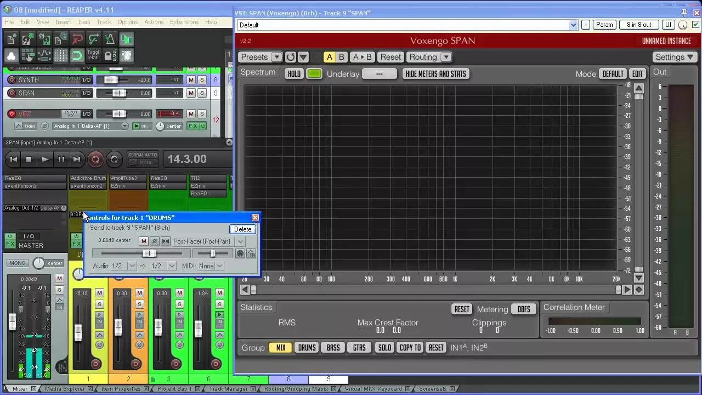The height and width of the screenshot is (395, 702).
Task: Switch to the Track Manager tab
Action: [228, 389]
